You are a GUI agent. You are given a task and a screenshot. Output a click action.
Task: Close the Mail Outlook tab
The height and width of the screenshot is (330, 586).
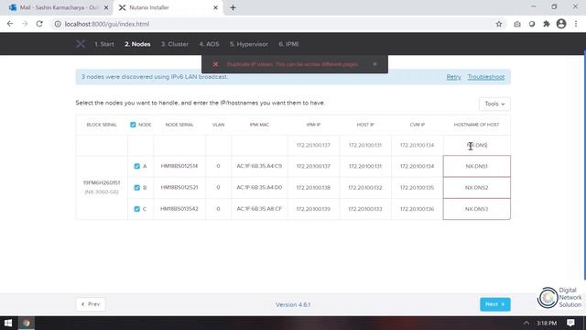[106, 7]
